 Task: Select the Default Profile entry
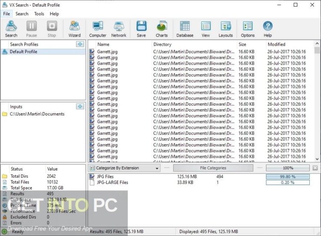(x=43, y=52)
